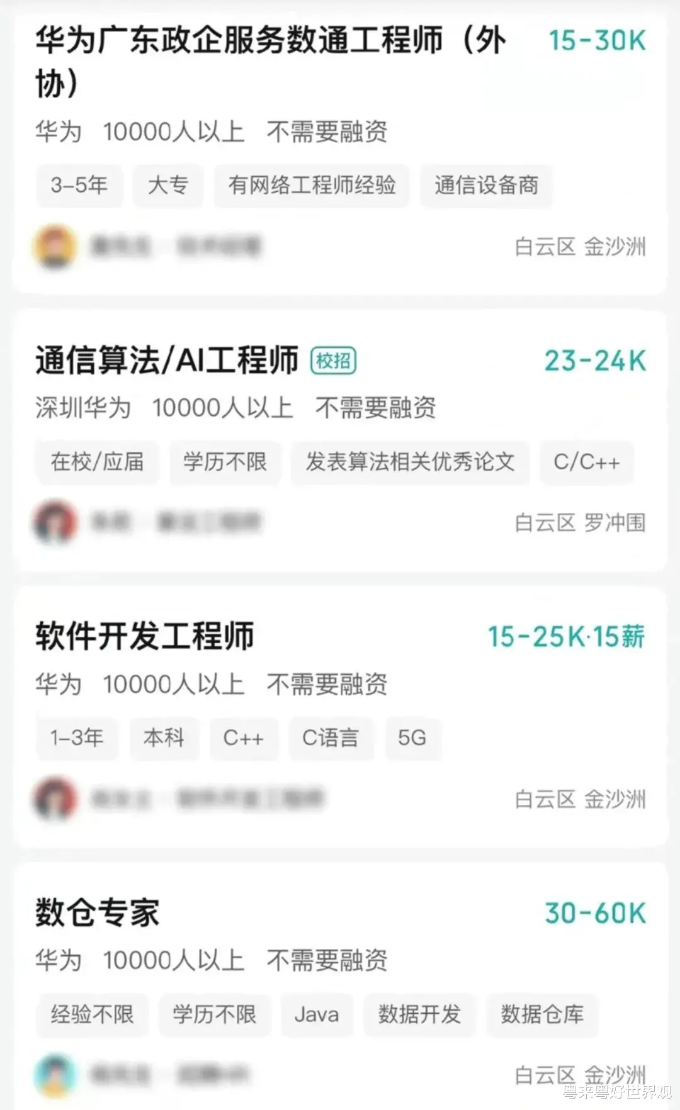Open 通信算法/AI工程师 job title
The width and height of the screenshot is (680, 1110).
tap(167, 361)
